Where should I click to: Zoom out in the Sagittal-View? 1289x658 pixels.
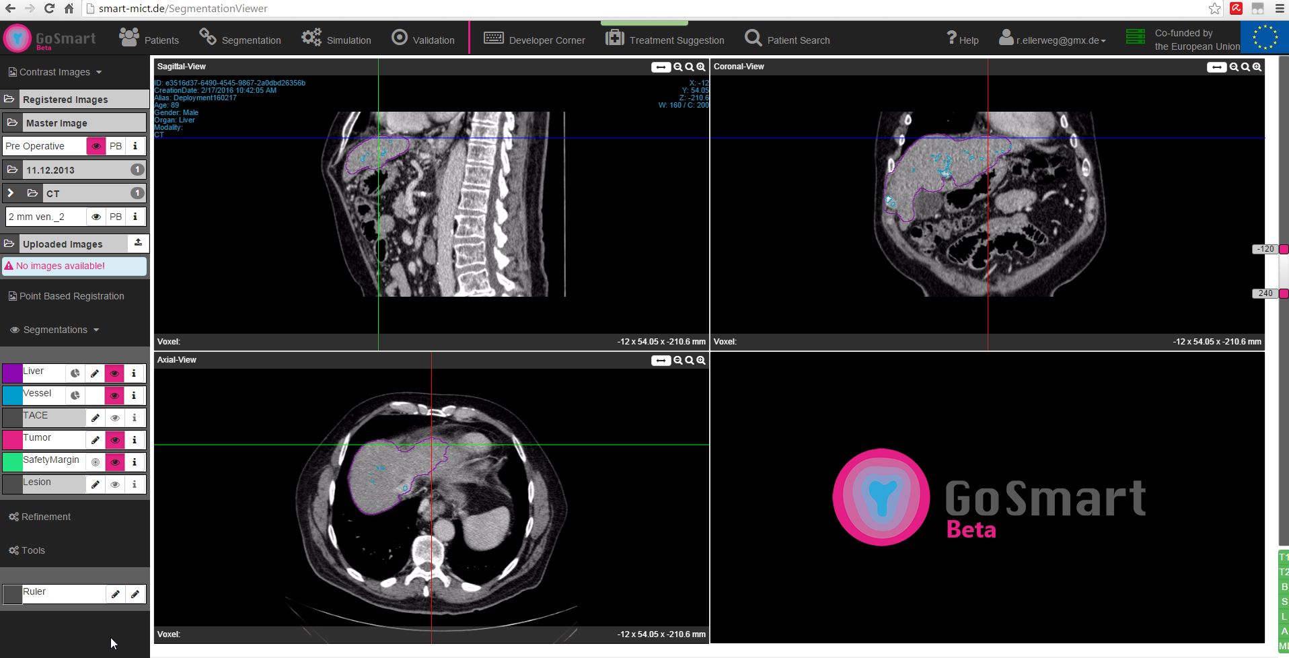pos(678,67)
